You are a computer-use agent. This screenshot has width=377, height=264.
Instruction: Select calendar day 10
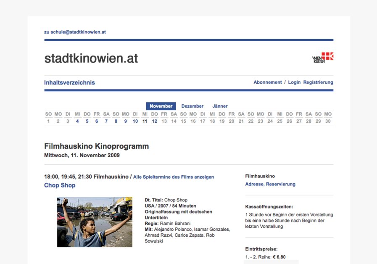tap(135, 121)
